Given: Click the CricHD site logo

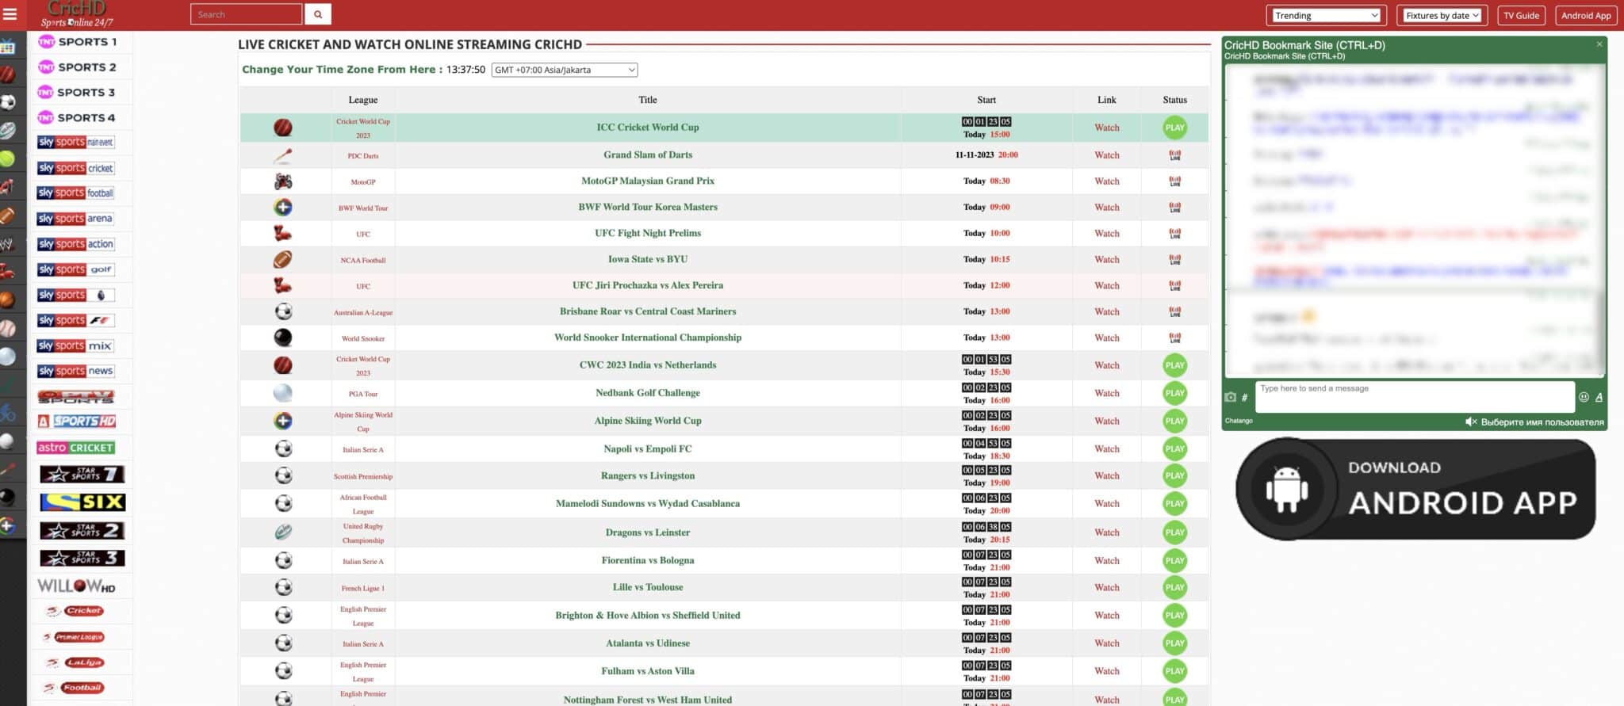Looking at the screenshot, I should pyautogui.click(x=77, y=14).
